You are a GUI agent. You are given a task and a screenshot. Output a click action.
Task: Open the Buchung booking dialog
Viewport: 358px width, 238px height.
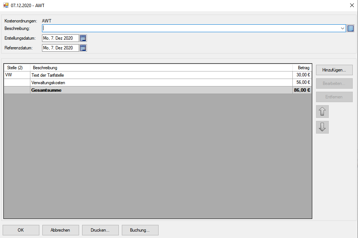coord(140,230)
